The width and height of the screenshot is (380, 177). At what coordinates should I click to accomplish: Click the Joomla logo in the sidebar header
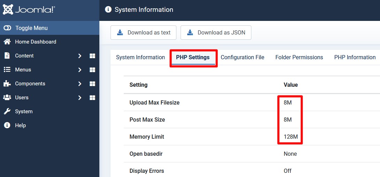[29, 10]
